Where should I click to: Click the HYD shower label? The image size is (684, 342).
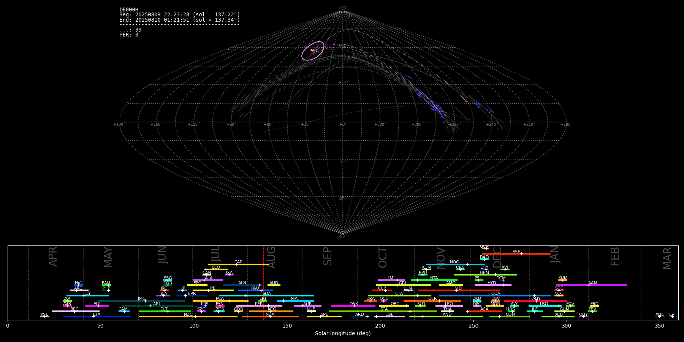point(492,283)
